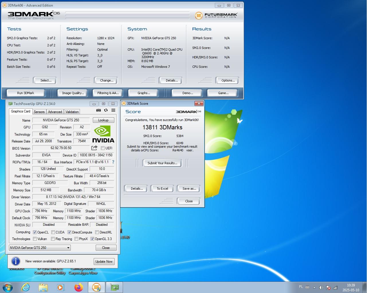Click the GPU-Z Update Now button
The width and height of the screenshot is (367, 293).
click(x=104, y=262)
